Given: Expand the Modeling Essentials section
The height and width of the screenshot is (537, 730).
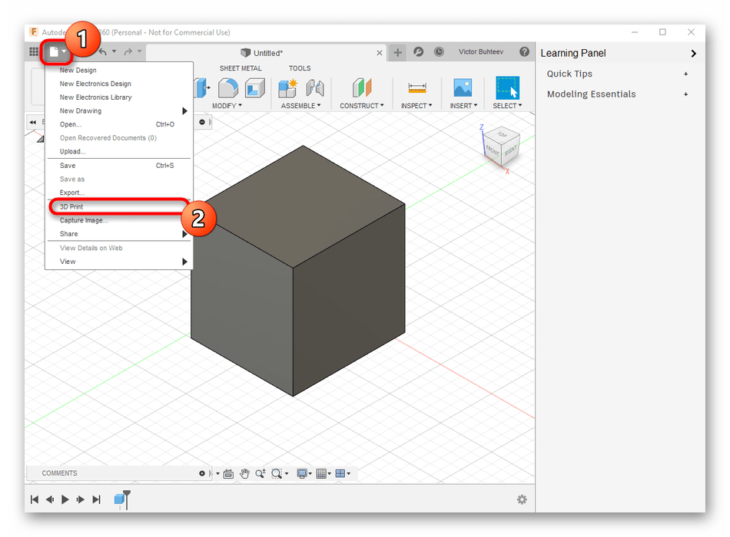Looking at the screenshot, I should tap(685, 94).
